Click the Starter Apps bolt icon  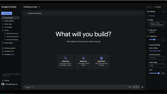click(3, 24)
